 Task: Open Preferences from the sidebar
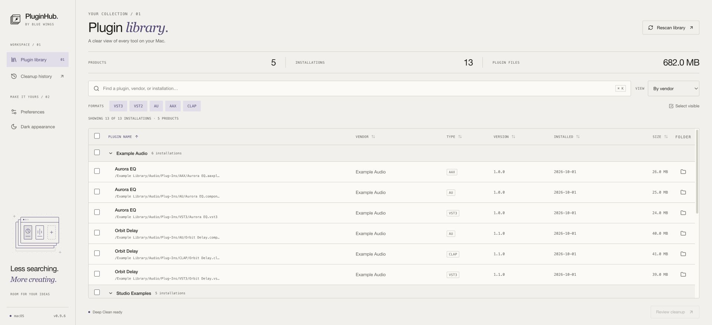(x=37, y=112)
